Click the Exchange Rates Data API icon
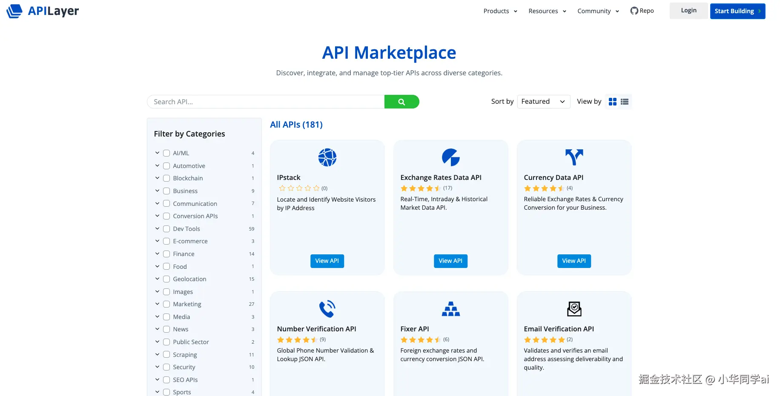 tap(451, 157)
